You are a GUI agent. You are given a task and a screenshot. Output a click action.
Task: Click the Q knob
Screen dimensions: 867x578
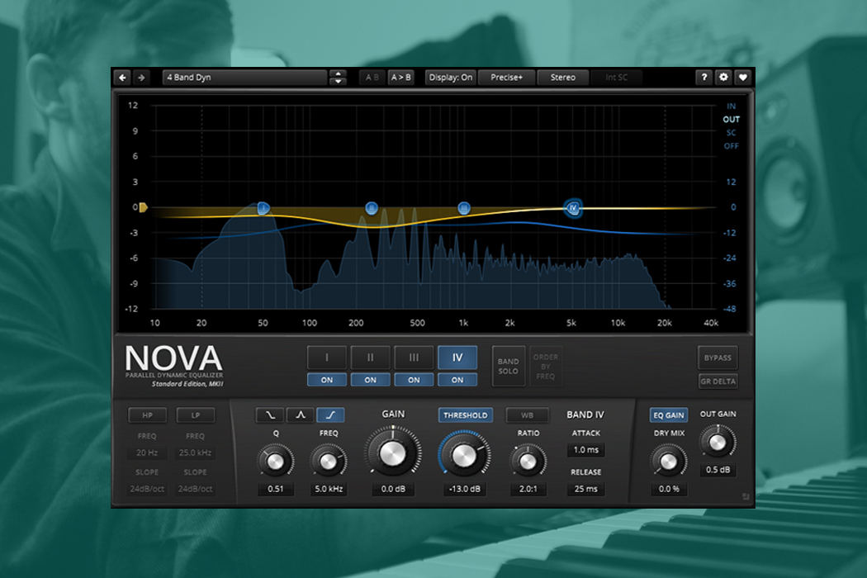[x=275, y=461]
